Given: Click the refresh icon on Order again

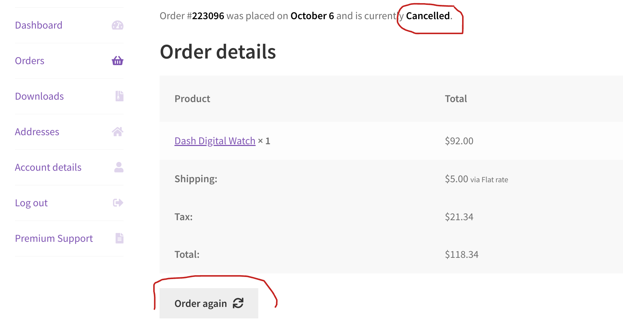Looking at the screenshot, I should (238, 303).
